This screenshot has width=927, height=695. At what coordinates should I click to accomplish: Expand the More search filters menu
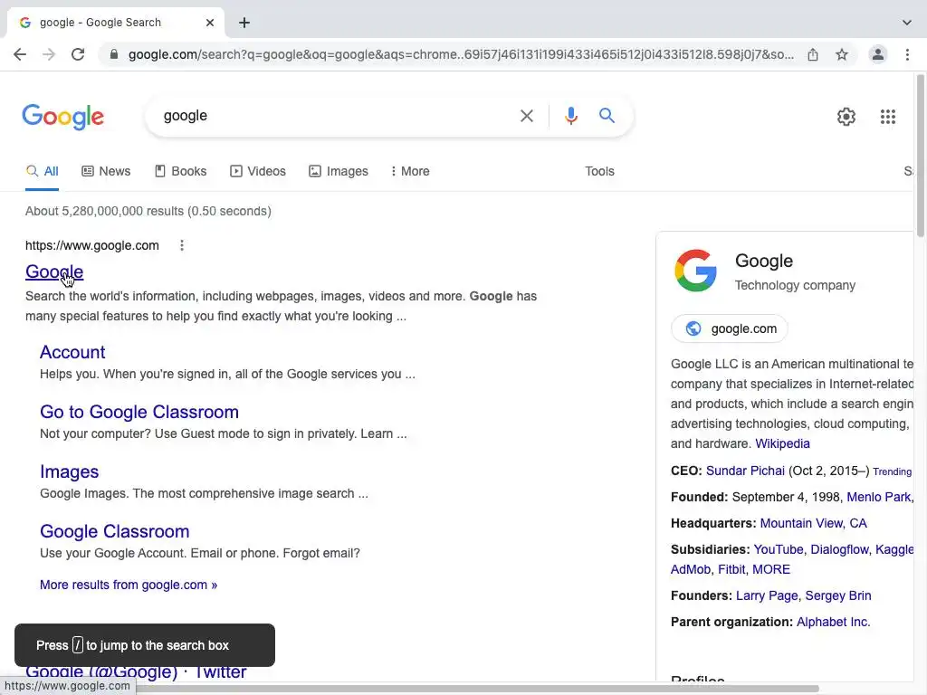(x=410, y=171)
